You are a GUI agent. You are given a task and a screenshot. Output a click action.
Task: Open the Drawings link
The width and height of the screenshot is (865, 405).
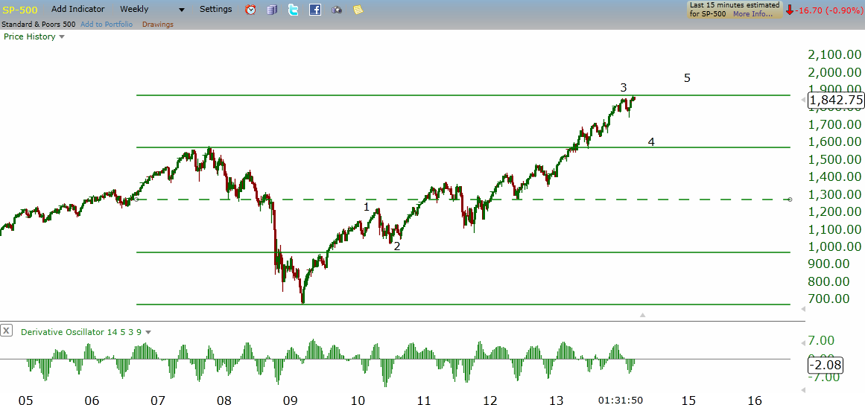coord(157,25)
